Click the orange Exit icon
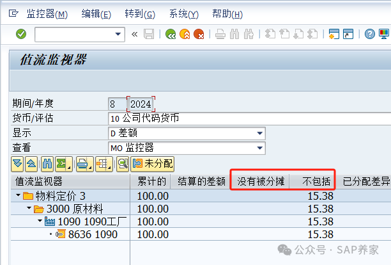The height and width of the screenshot is (265, 391). (x=185, y=34)
